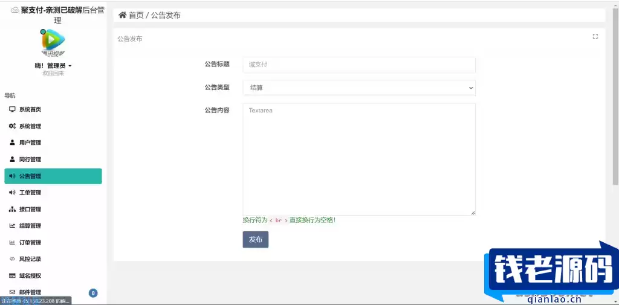
Task: Click the 公告内容 textarea
Action: click(x=359, y=159)
